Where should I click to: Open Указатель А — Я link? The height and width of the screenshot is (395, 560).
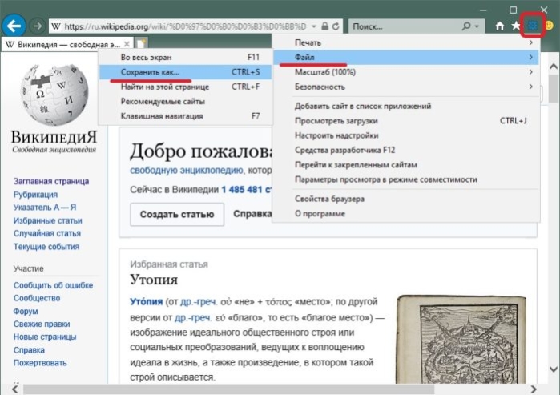click(45, 208)
